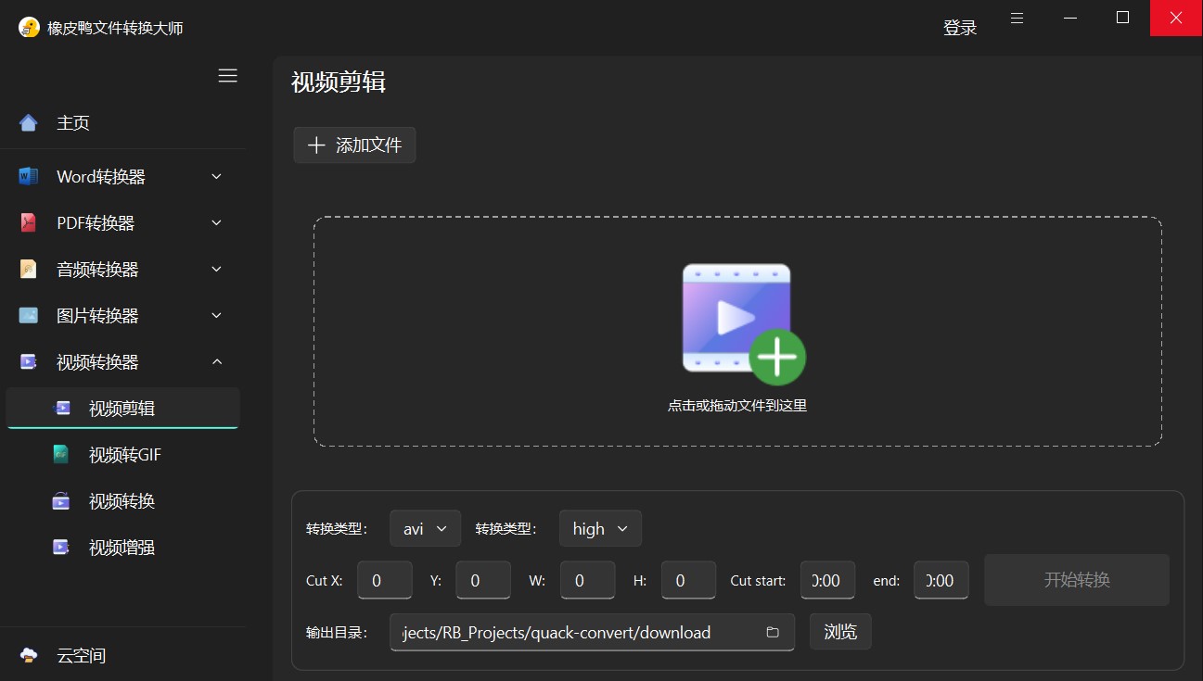This screenshot has height=681, width=1203.
Task: Click the Word转换器 blue W icon
Action: point(29,176)
